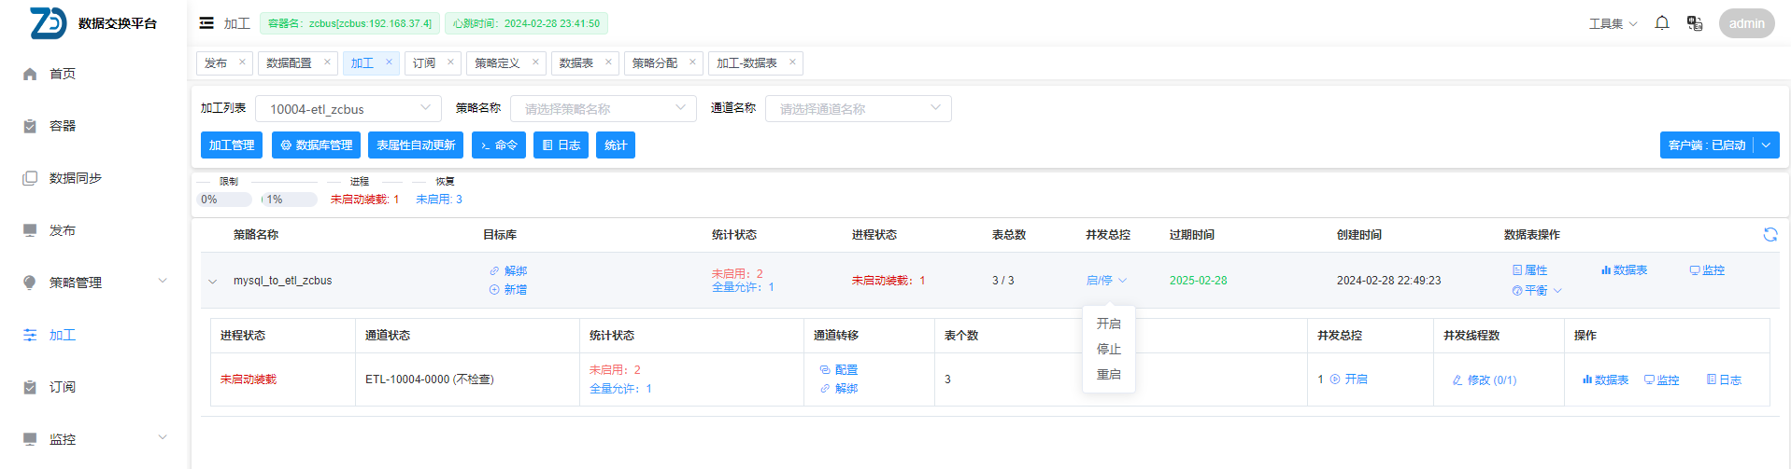Open the 首页 home page in sidebar

pos(63,74)
